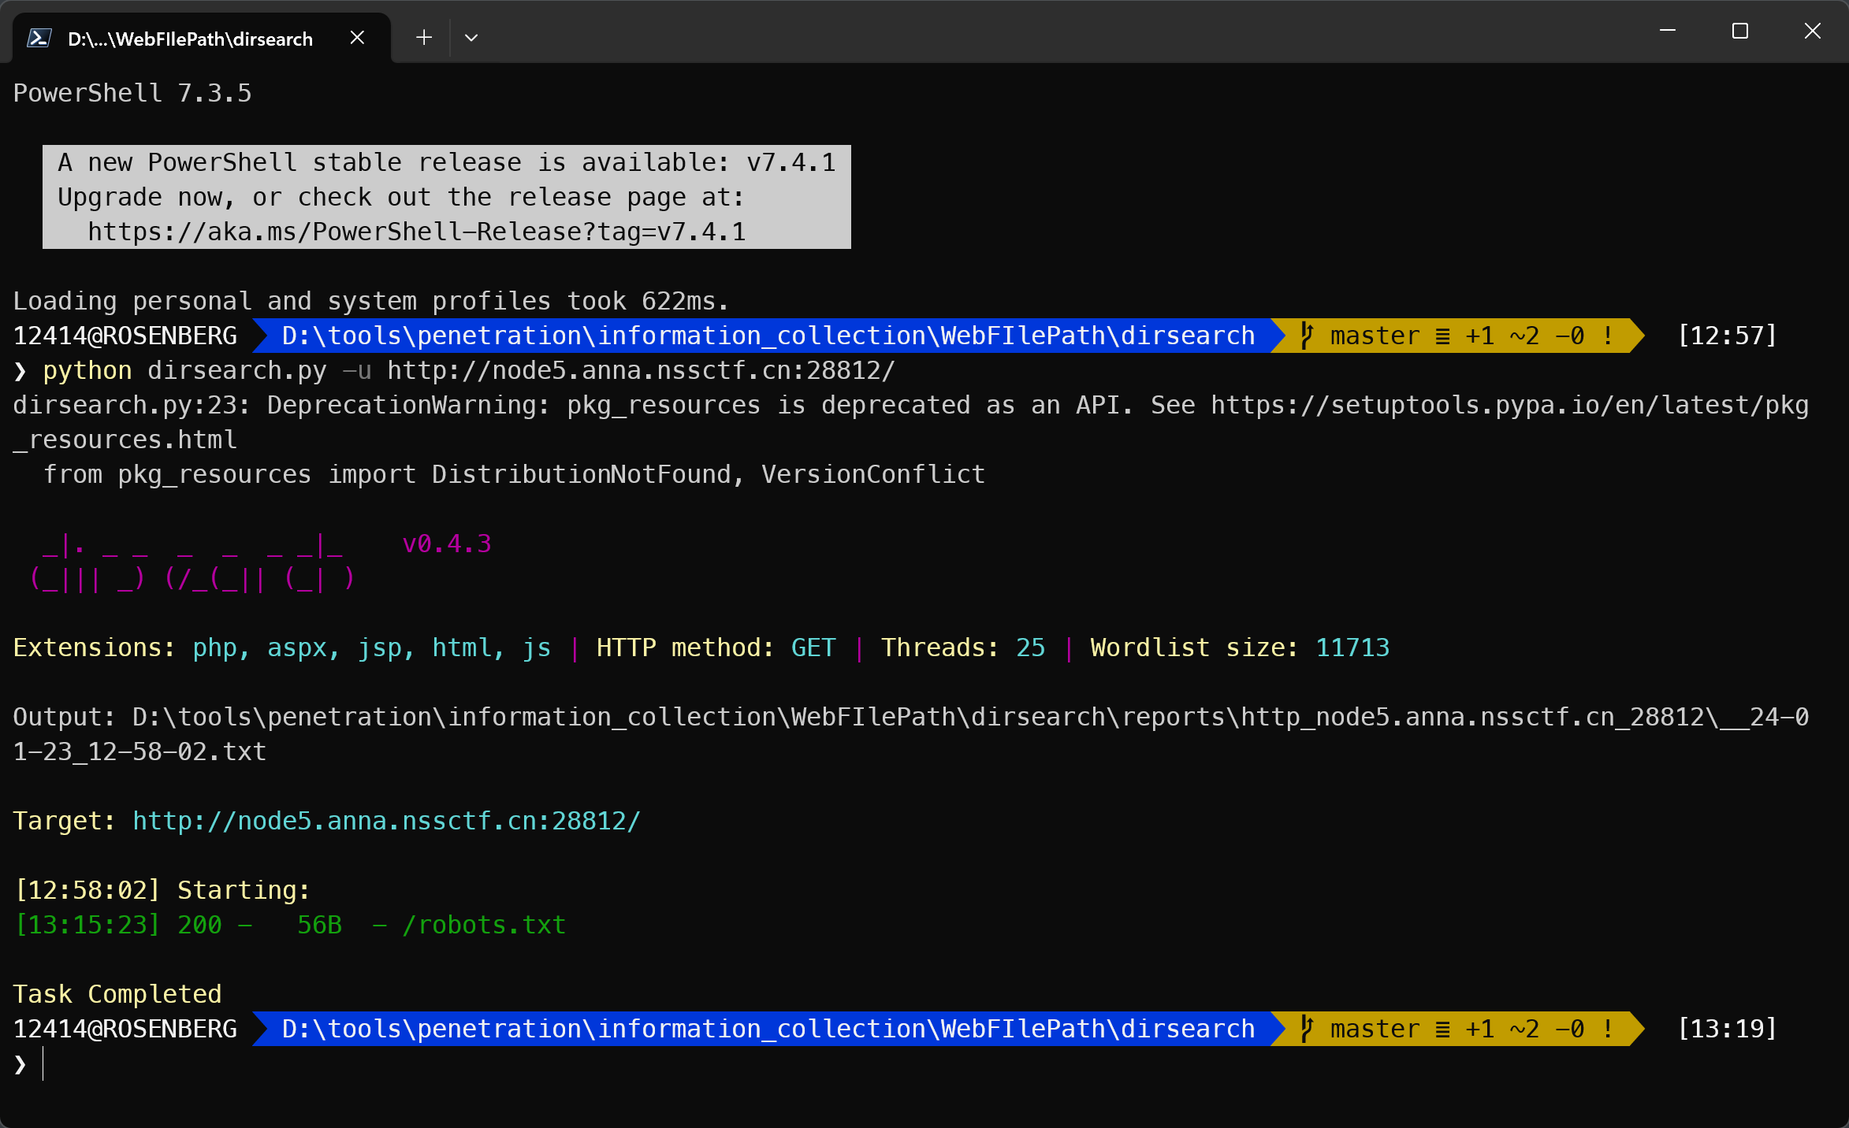1849x1128 pixels.
Task: Click the git branch icon in last prompt
Action: [1306, 1029]
